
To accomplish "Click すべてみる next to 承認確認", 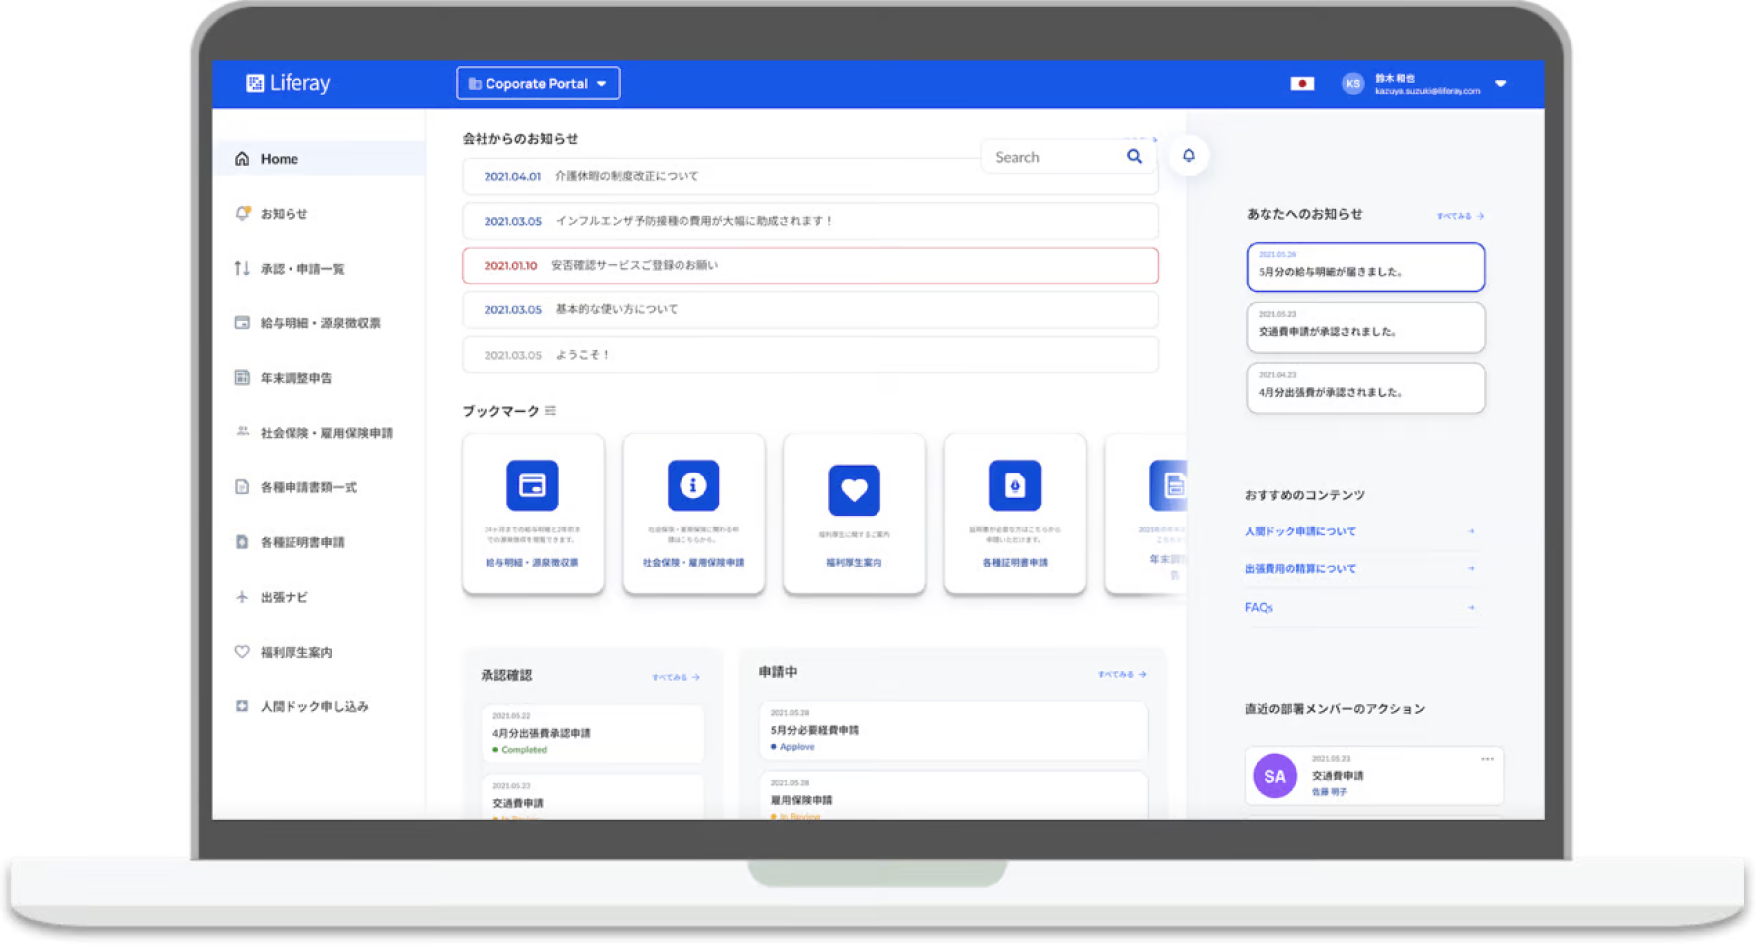I will click(674, 676).
